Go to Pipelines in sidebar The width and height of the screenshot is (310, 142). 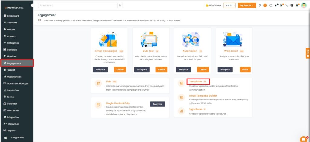[x=12, y=56]
